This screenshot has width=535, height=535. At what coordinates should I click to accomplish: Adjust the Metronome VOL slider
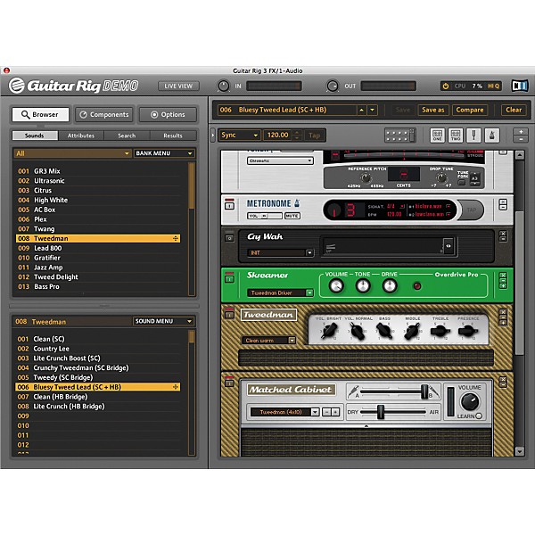[x=265, y=216]
